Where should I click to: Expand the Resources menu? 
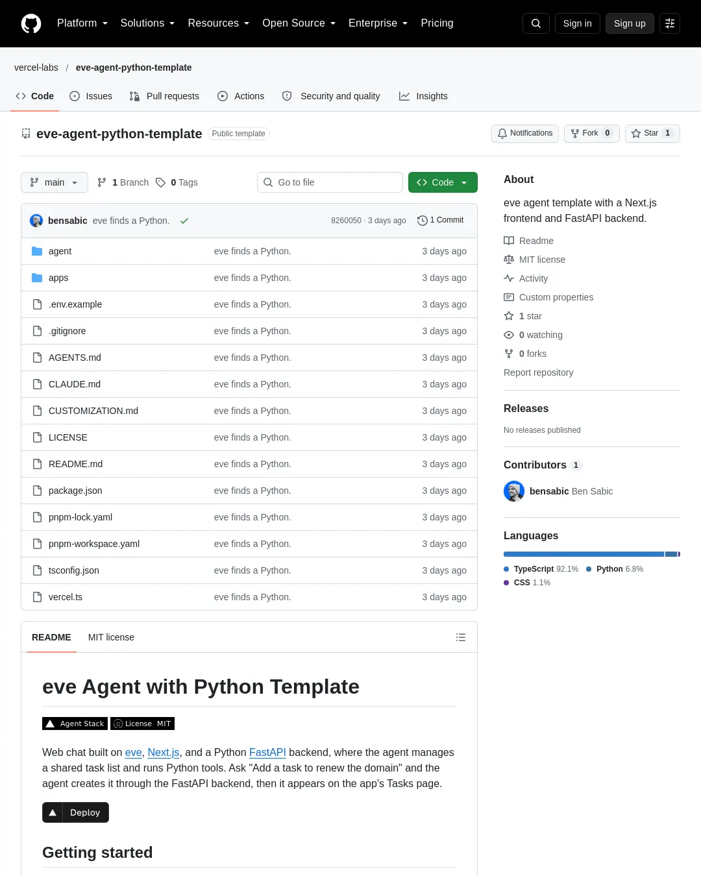point(219,23)
